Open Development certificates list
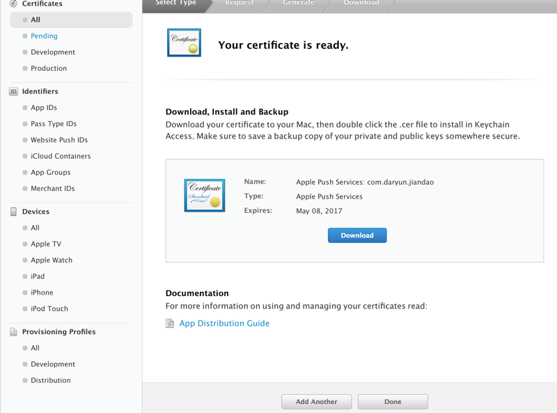This screenshot has width=557, height=413. [53, 52]
